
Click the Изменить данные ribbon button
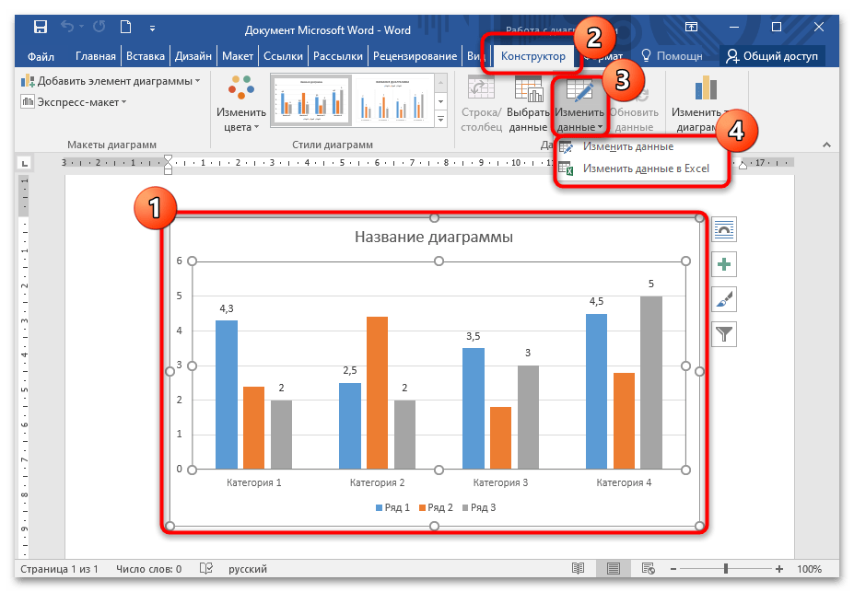point(579,103)
